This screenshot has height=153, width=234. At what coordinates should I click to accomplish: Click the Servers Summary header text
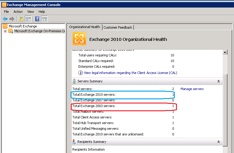point(90,81)
